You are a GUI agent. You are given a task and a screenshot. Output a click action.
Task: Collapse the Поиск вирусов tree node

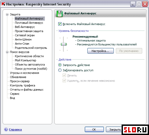(x=7, y=52)
